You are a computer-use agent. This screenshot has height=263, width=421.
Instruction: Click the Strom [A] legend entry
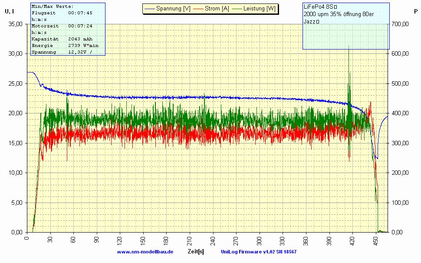point(217,9)
